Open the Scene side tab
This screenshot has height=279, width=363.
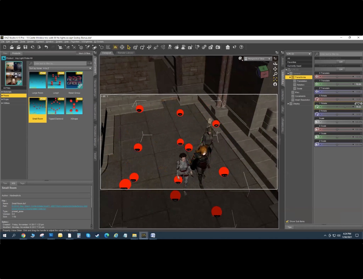(x=283, y=61)
